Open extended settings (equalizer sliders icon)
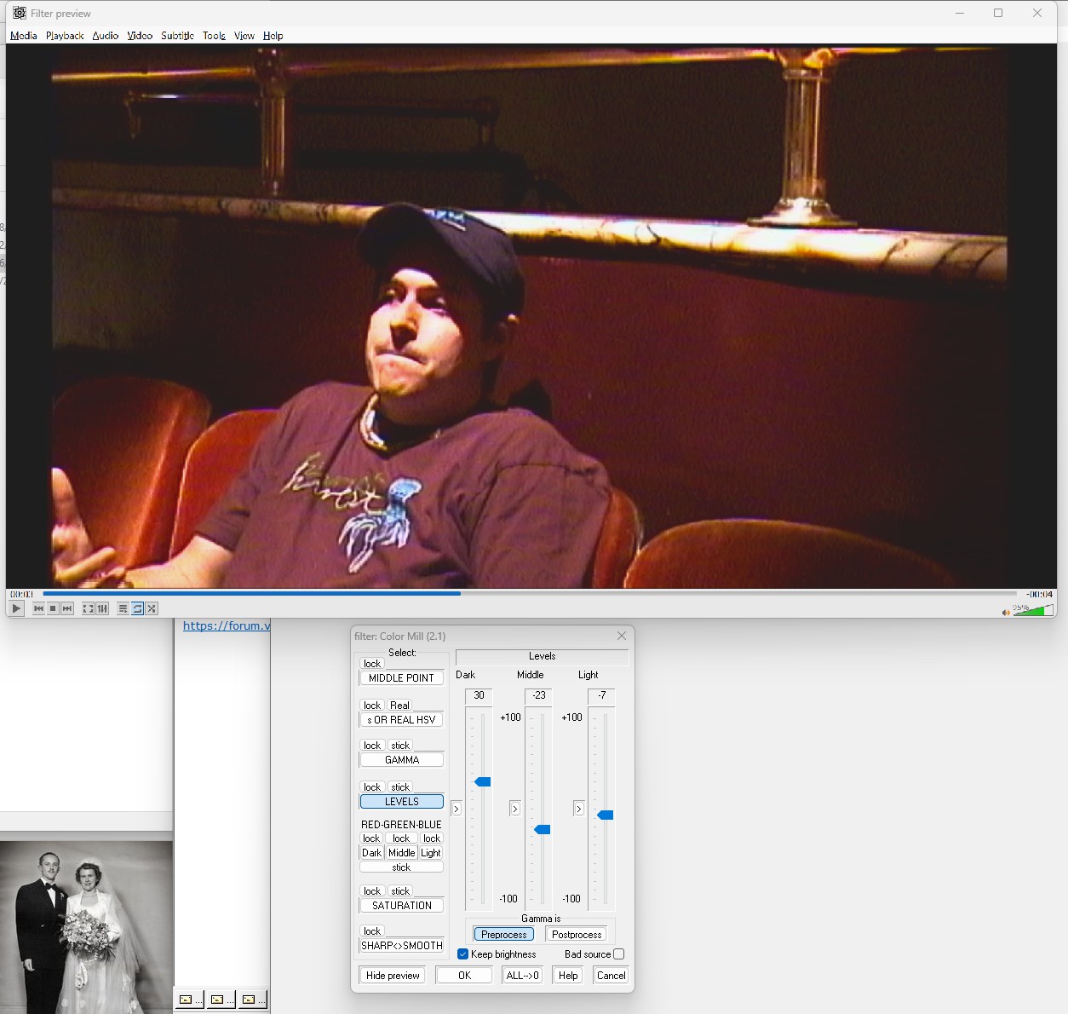This screenshot has height=1014, width=1068. [102, 608]
